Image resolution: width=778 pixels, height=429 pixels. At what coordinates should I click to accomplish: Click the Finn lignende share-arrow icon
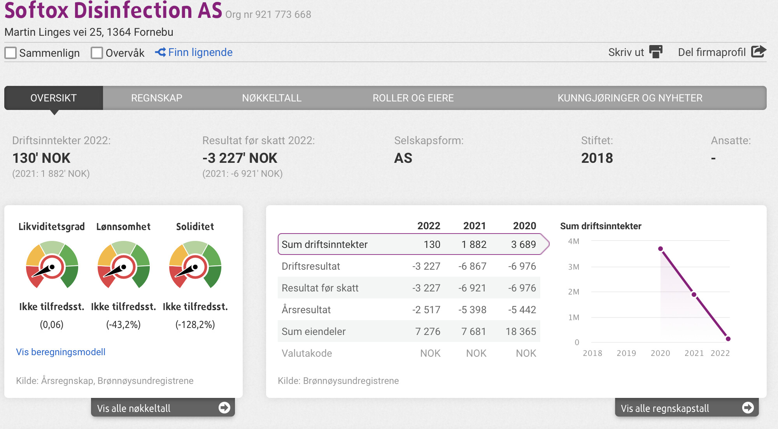(160, 52)
